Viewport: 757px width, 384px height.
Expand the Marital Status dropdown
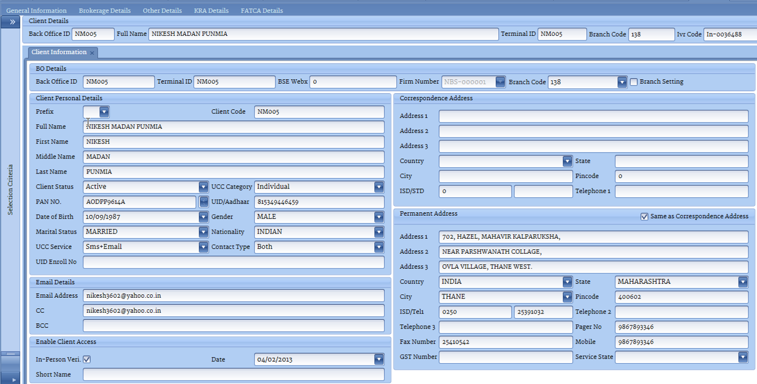(x=203, y=232)
